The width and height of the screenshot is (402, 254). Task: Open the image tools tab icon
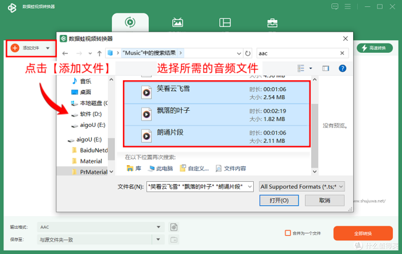[x=178, y=23]
